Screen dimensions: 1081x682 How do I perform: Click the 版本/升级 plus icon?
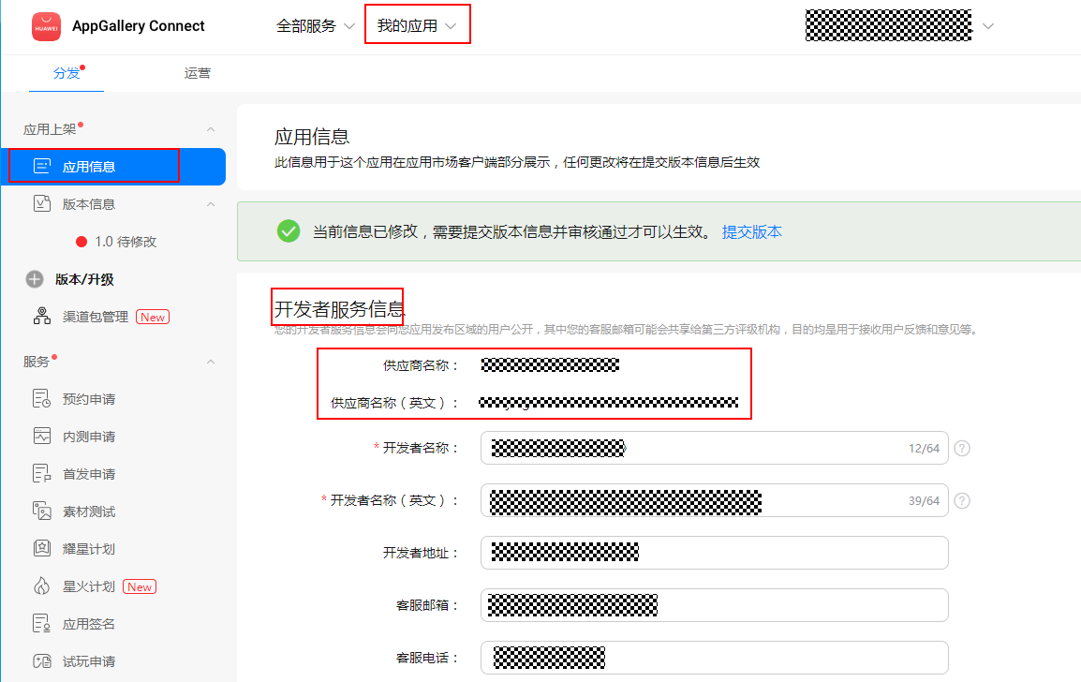tap(34, 278)
